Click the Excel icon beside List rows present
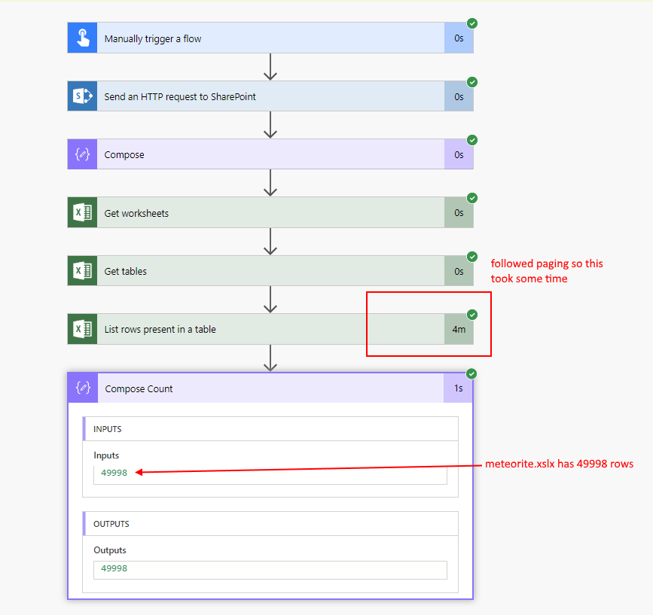 [x=82, y=329]
